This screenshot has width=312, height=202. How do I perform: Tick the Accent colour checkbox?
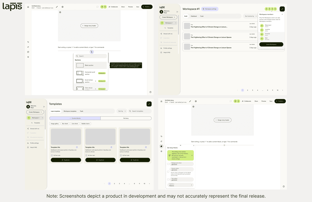click(x=168, y=172)
